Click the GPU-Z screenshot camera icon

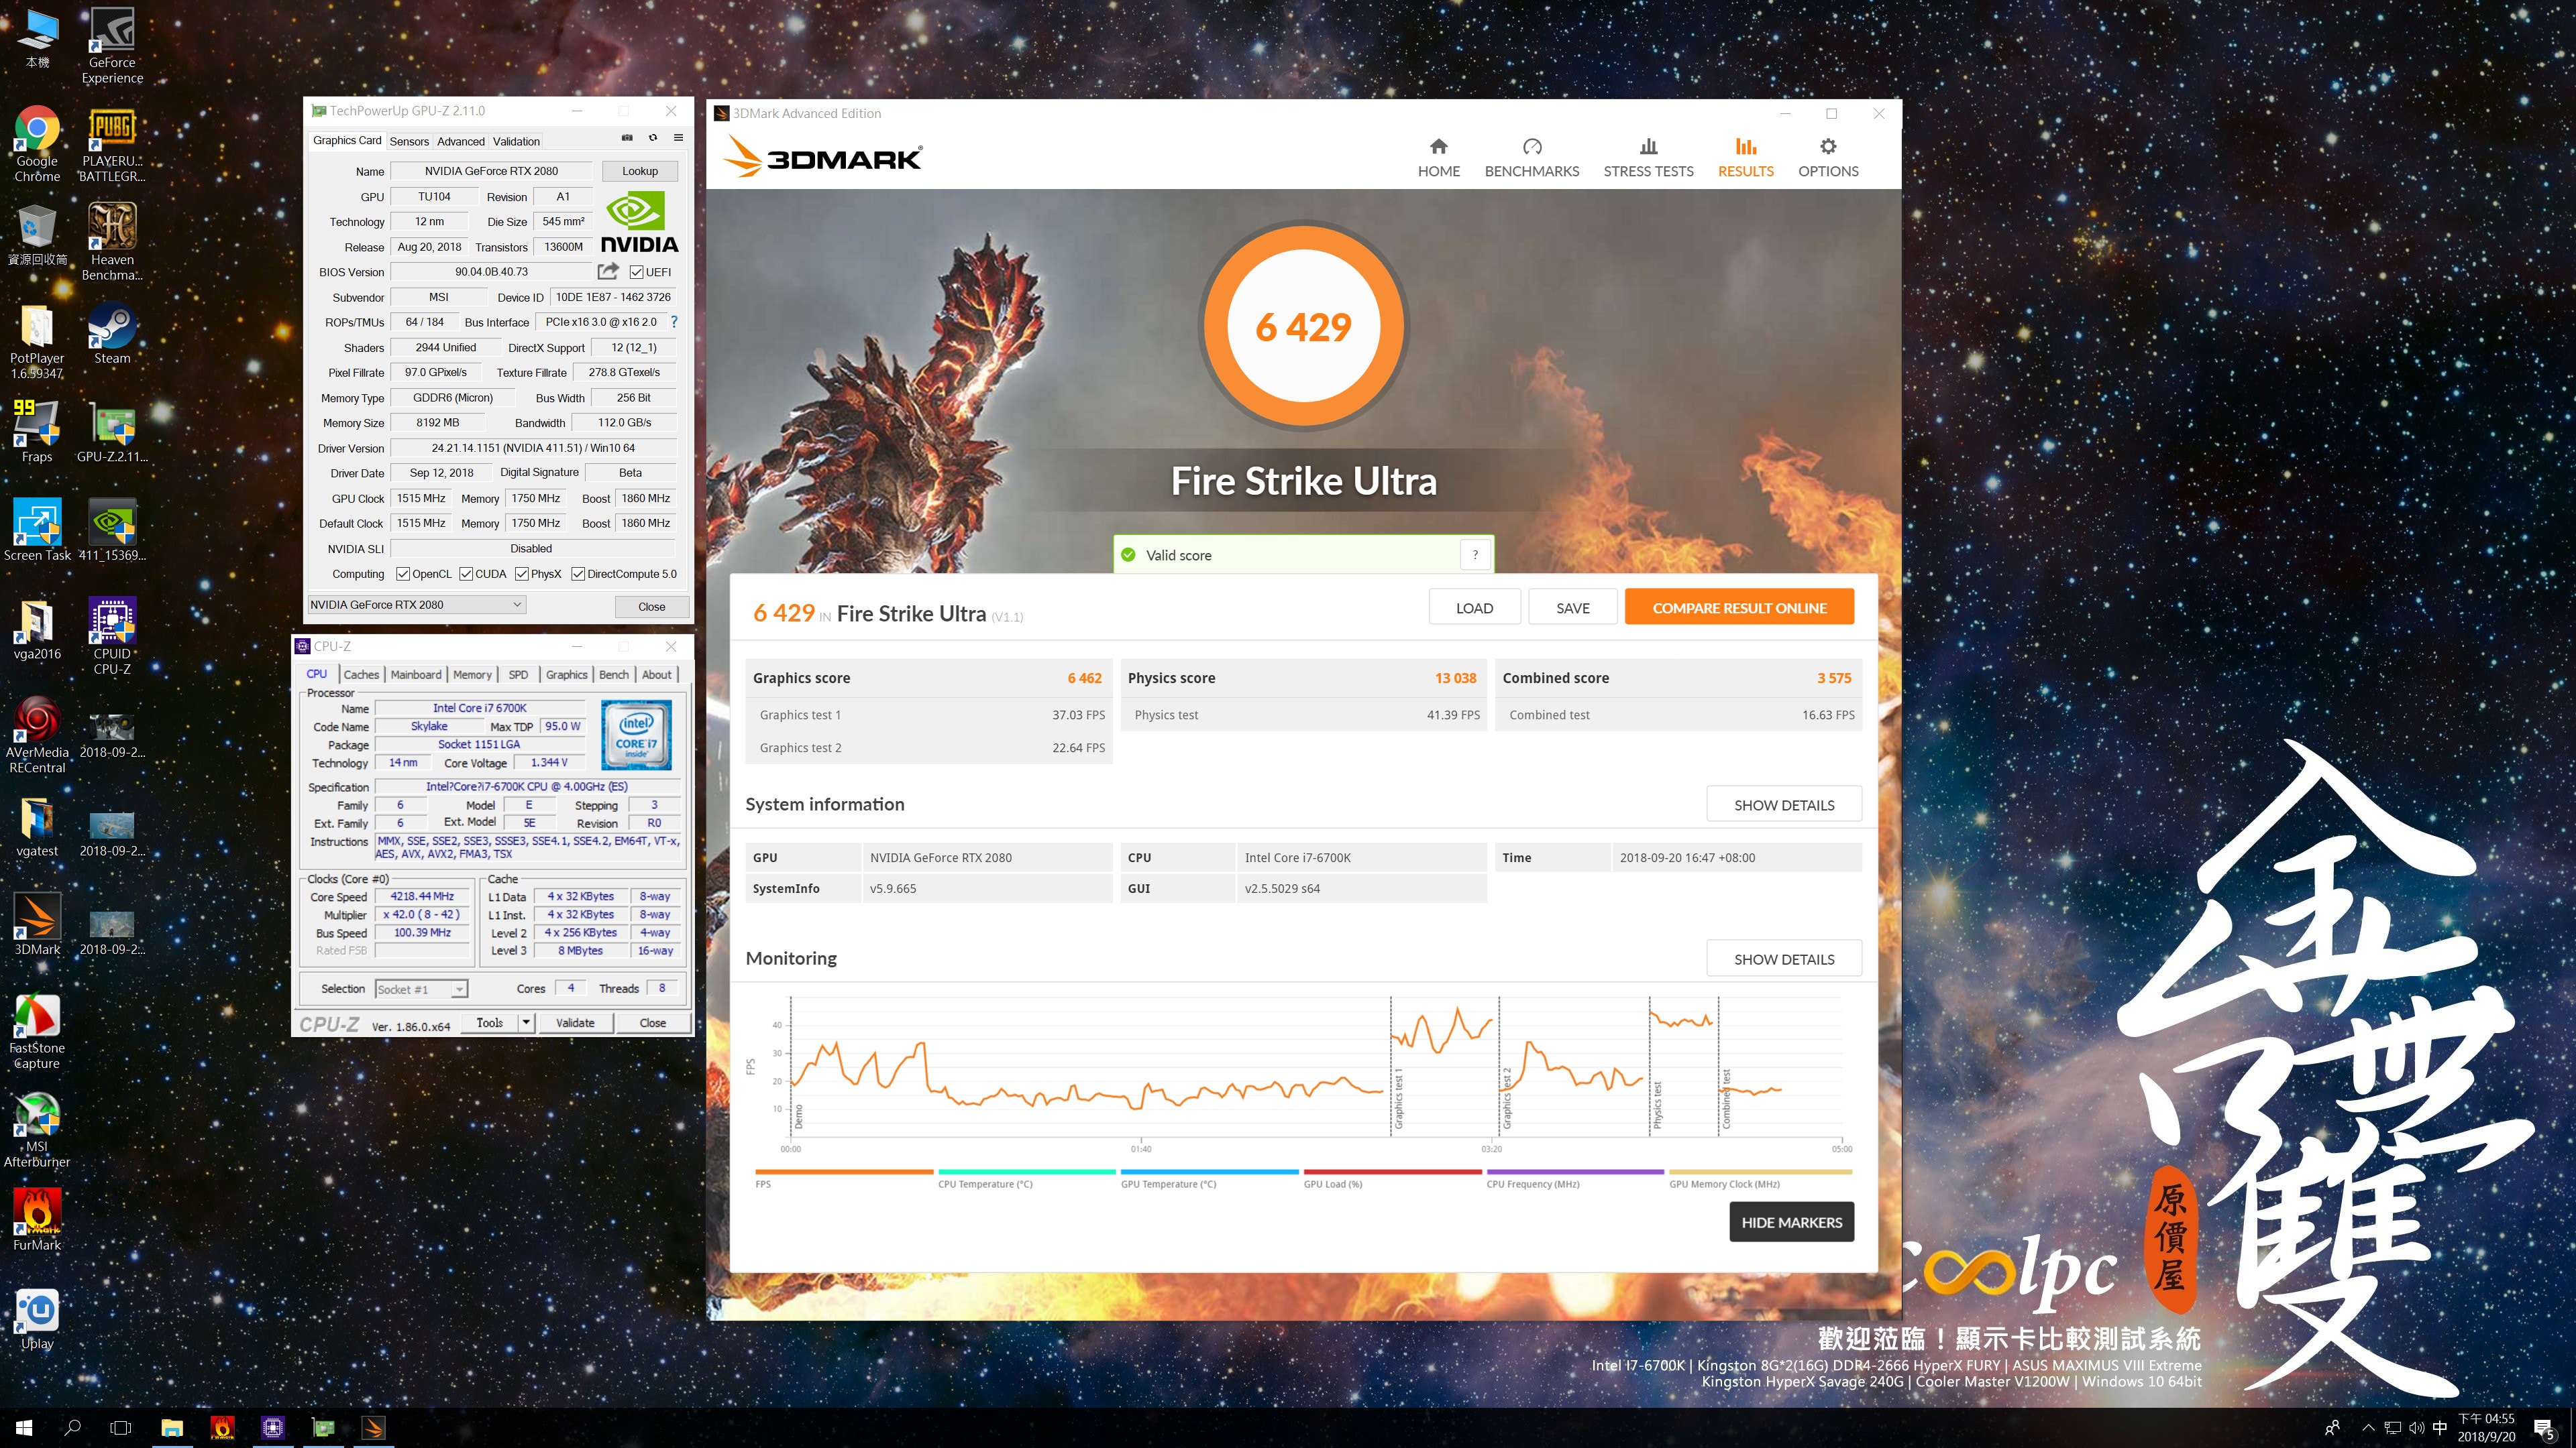[627, 138]
